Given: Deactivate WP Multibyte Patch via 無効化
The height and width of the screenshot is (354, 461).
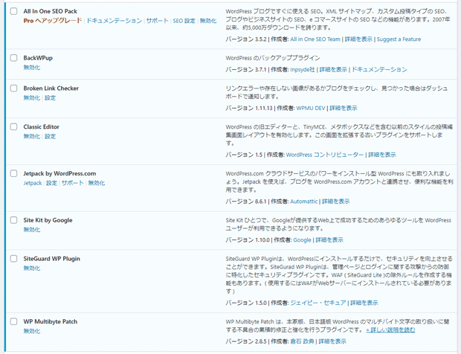Looking at the screenshot, I should pyautogui.click(x=32, y=331).
